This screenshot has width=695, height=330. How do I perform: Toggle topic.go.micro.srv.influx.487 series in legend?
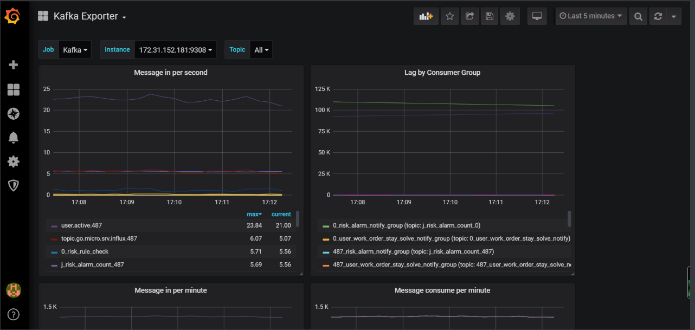(x=99, y=238)
